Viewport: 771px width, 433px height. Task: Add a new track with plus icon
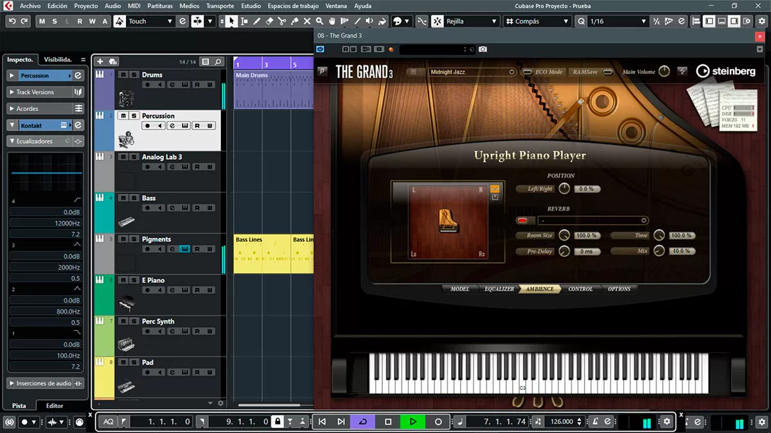(100, 62)
